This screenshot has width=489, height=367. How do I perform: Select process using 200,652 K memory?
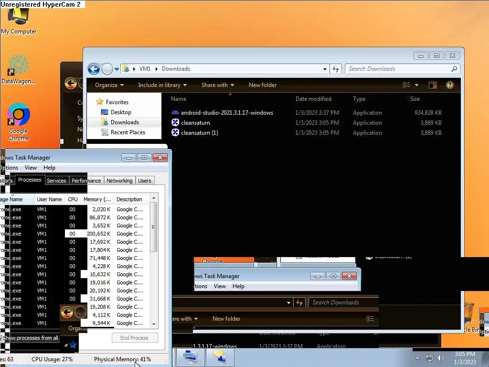point(75,234)
